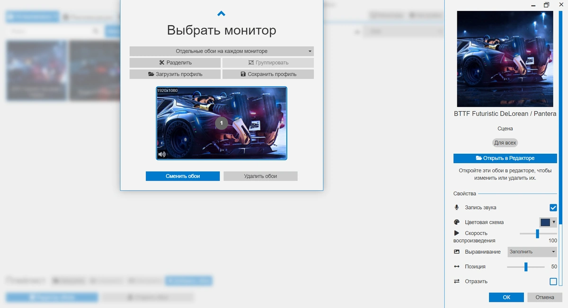The image size is (568, 308).
Task: Click the horizontal arrows icon next to Позиция
Action: [x=457, y=267]
